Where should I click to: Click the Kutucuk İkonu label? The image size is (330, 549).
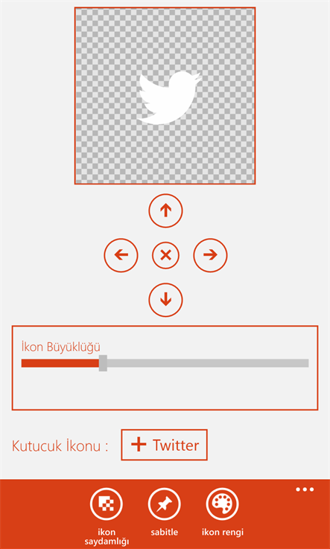click(60, 446)
